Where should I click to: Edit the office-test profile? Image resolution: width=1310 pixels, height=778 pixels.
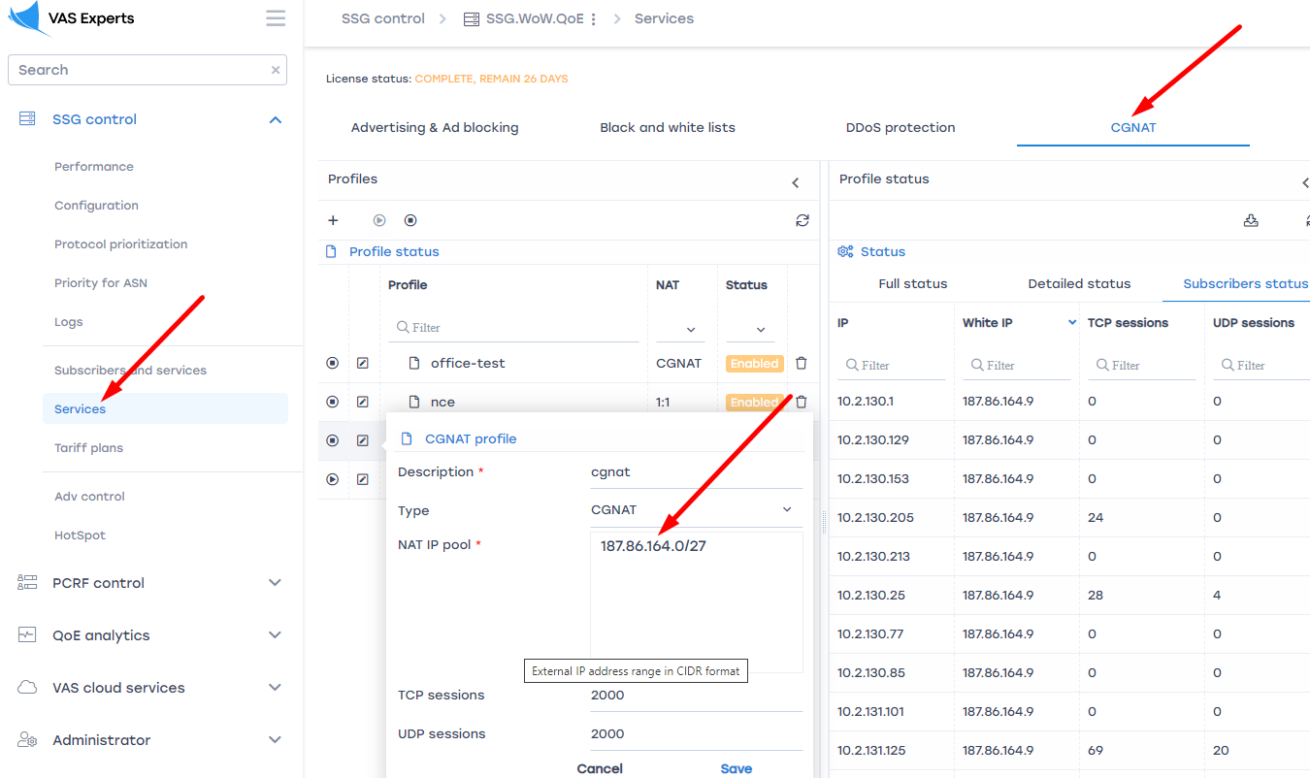(x=362, y=363)
